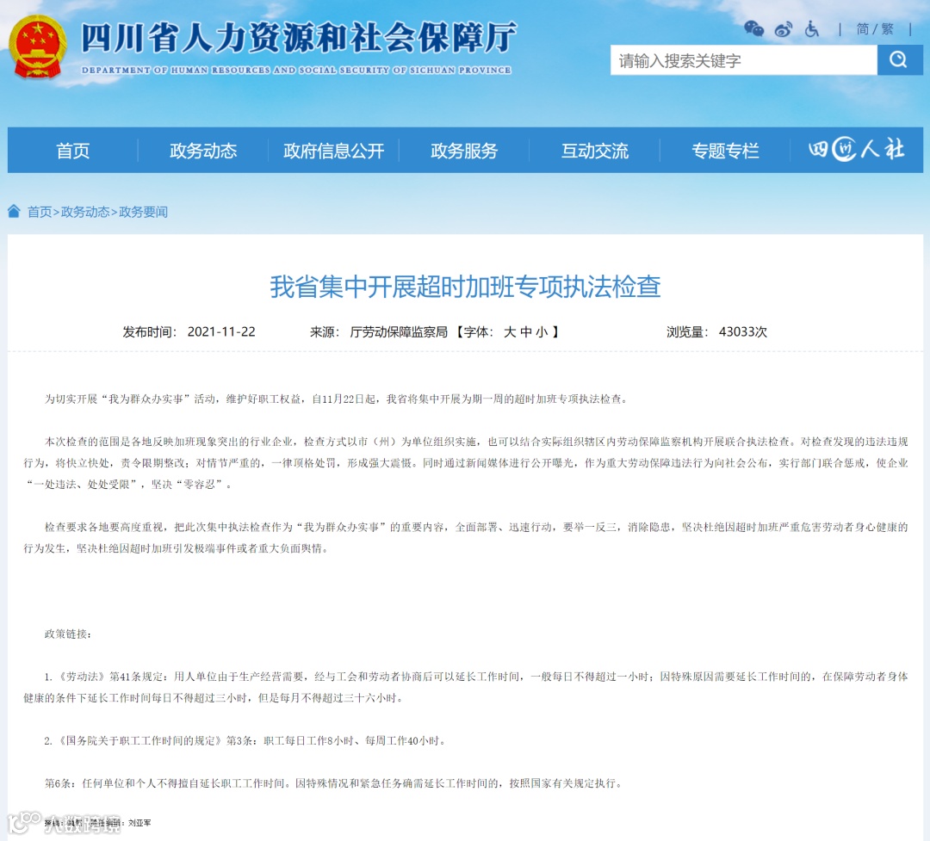Click paragraph starting 为切实开展
The height and width of the screenshot is (841, 930).
(337, 399)
